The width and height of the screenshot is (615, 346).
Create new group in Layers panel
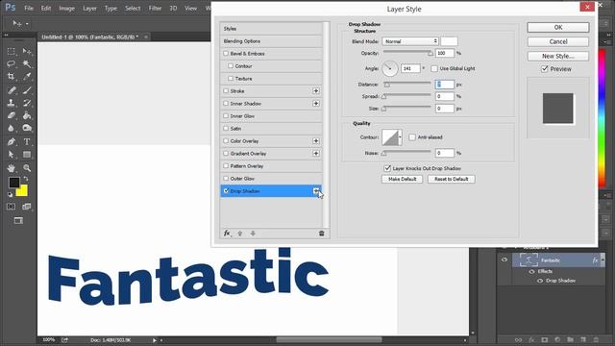[570, 339]
